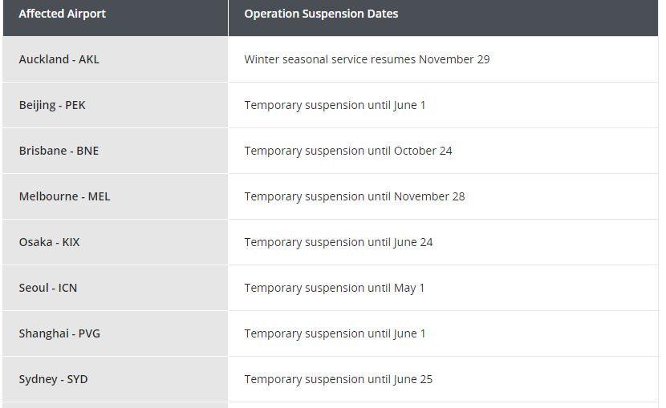Click the Affected Airport column header
Viewport: 666px width, 408px height.
tap(115, 18)
